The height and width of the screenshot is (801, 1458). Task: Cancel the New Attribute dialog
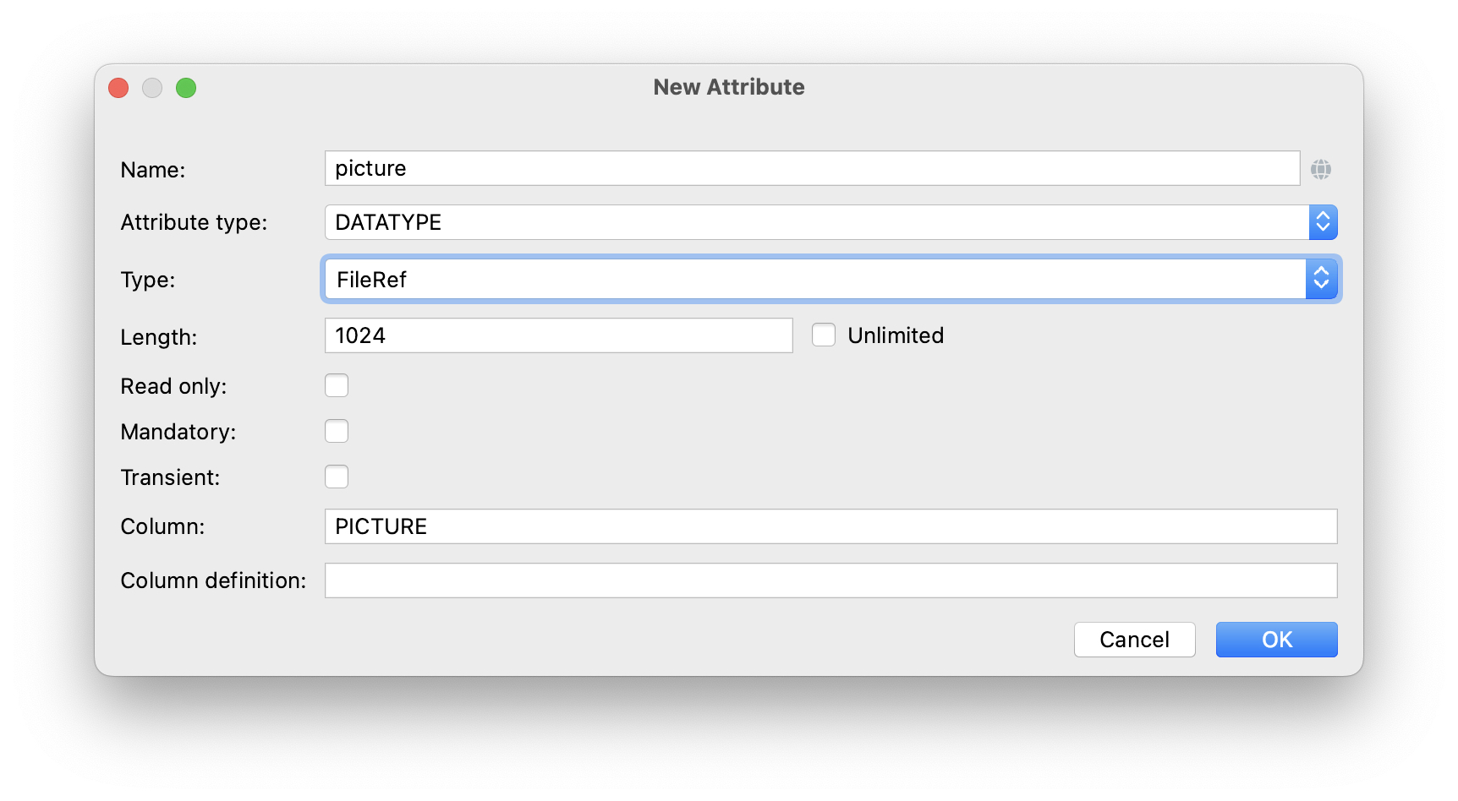(x=1134, y=640)
